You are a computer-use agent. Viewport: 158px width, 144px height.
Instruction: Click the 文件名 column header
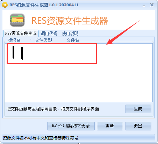tap(73, 40)
